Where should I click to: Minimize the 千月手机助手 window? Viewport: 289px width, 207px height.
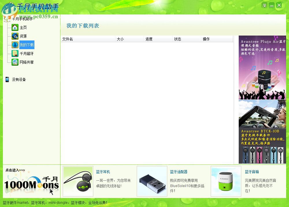pos(272,5)
